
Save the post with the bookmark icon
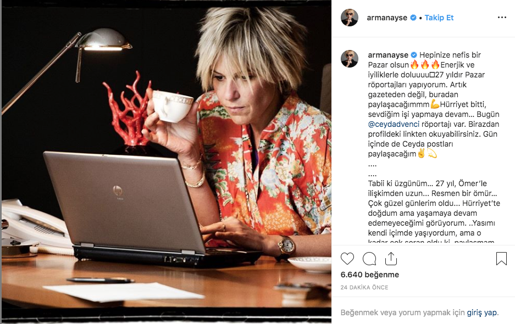pyautogui.click(x=501, y=259)
